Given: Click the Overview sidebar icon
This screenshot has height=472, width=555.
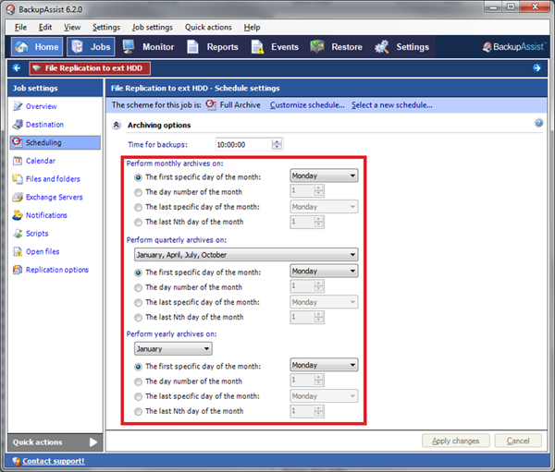Looking at the screenshot, I should [18, 106].
